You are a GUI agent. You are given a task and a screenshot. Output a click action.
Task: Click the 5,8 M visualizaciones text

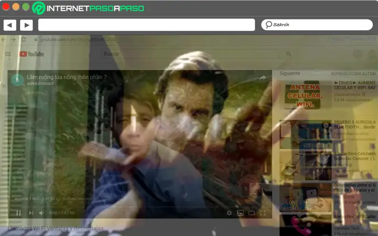[x=353, y=100]
